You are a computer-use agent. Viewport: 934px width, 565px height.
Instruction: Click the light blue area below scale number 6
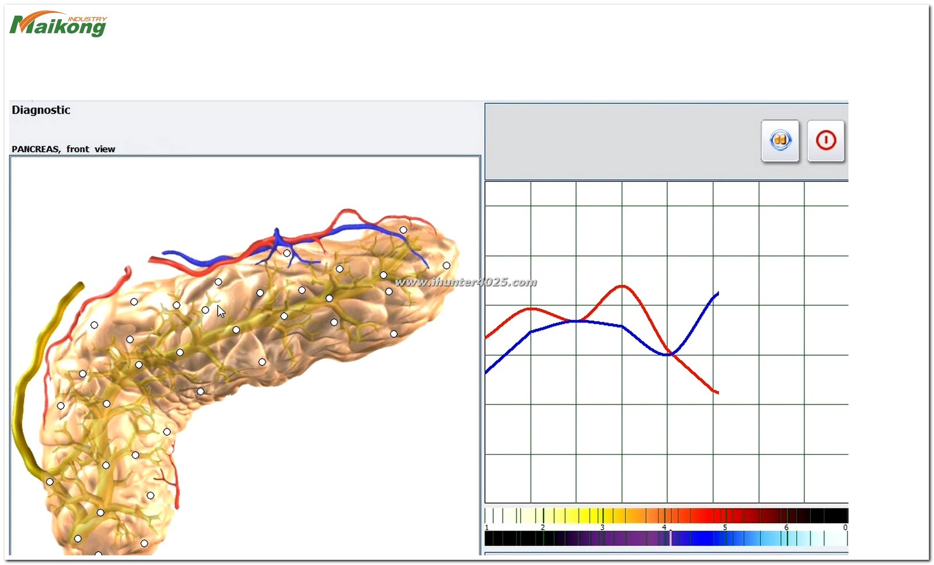click(x=786, y=539)
